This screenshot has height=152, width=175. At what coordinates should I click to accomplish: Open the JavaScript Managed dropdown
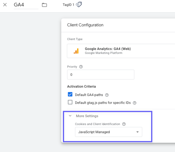tap(109, 132)
